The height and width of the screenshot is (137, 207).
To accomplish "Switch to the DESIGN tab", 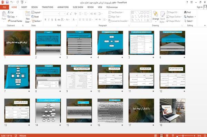I will click(34, 7).
